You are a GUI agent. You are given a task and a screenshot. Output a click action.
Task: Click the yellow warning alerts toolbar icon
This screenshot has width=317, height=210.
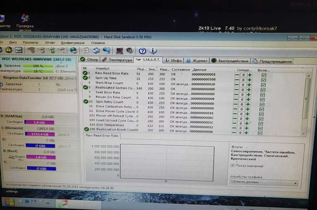coord(9,50)
